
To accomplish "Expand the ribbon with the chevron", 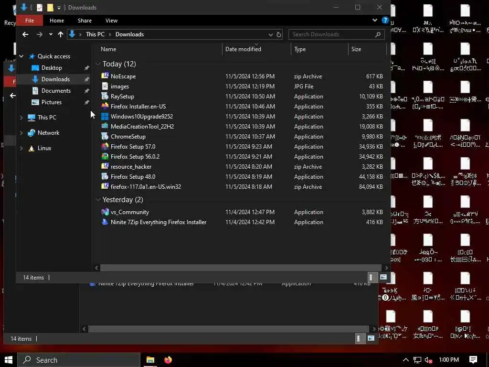I will tap(374, 20).
